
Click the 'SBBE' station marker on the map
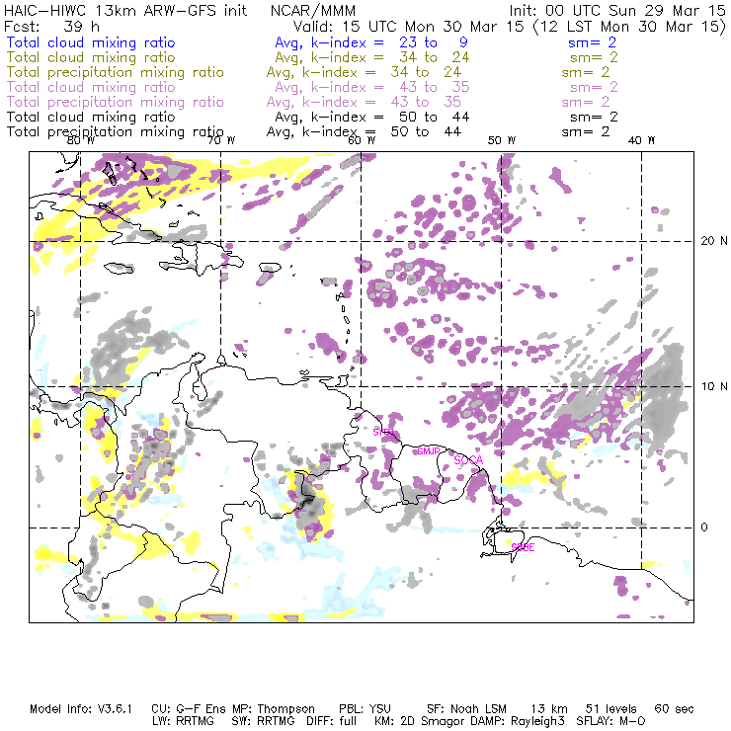523,547
